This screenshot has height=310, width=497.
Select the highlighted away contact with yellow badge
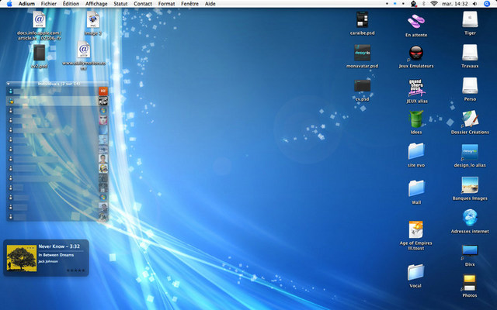[57, 101]
